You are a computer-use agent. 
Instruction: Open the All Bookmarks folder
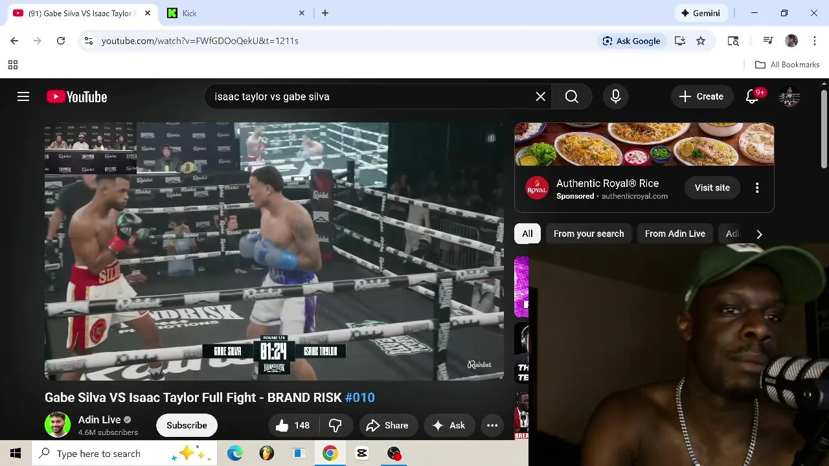[x=788, y=65]
